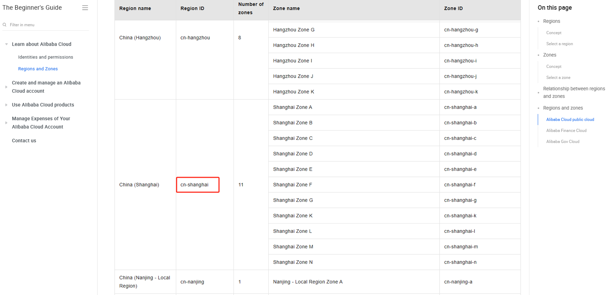This screenshot has height=295, width=614.
Task: Jump to the Regions section in the page outline
Action: click(551, 21)
